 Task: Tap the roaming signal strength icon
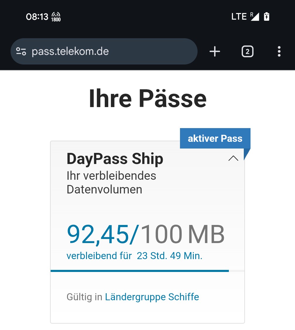(x=255, y=17)
